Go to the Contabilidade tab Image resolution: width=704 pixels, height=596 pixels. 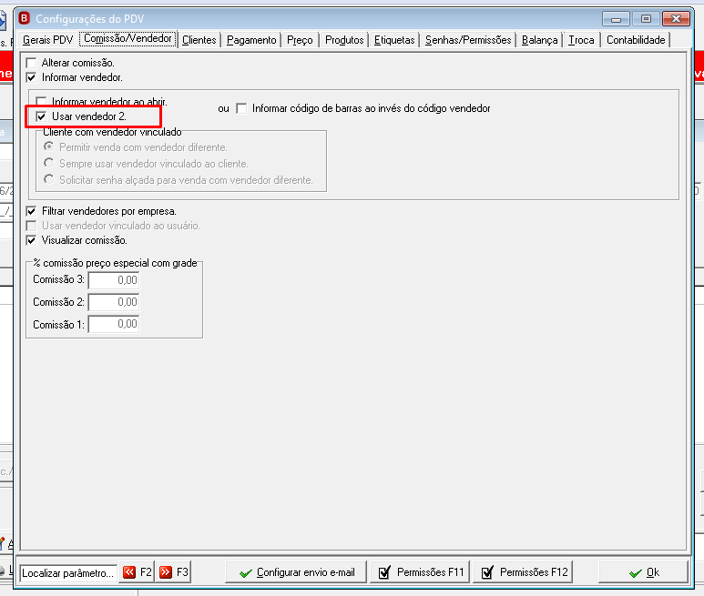[x=636, y=40]
